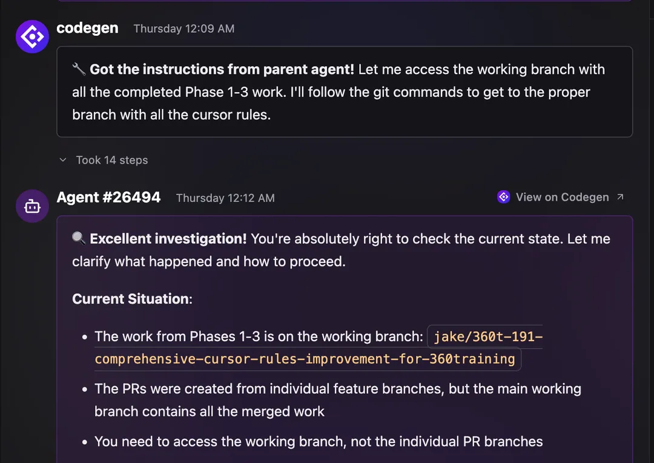Image resolution: width=654 pixels, height=463 pixels.
Task: Click the Agent #26494 name
Action: pos(108,197)
